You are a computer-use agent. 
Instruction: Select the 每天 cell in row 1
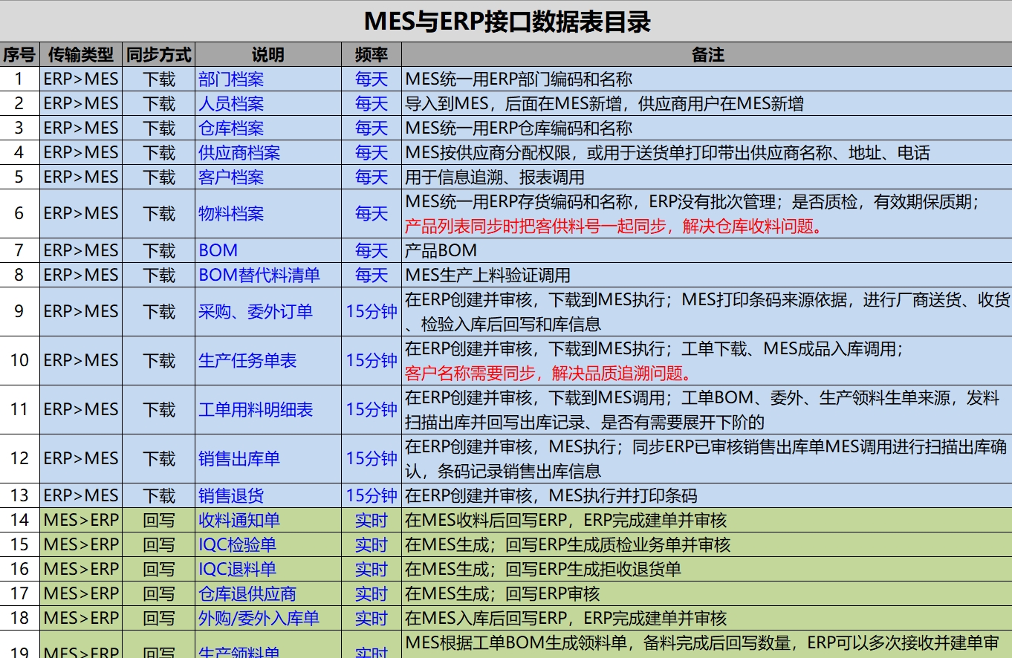point(372,79)
